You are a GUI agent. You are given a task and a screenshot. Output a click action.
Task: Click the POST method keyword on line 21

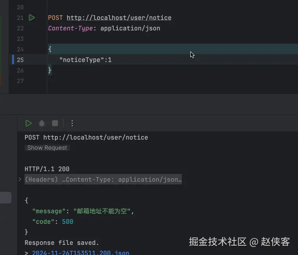(x=55, y=18)
